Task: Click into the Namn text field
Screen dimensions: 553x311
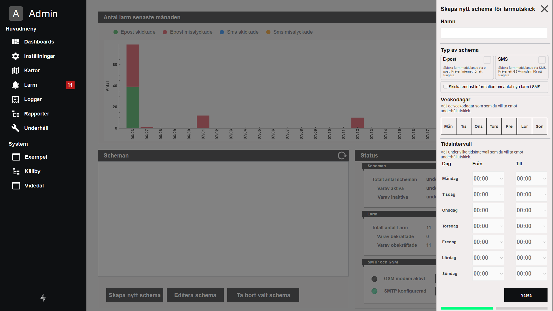Action: (494, 33)
